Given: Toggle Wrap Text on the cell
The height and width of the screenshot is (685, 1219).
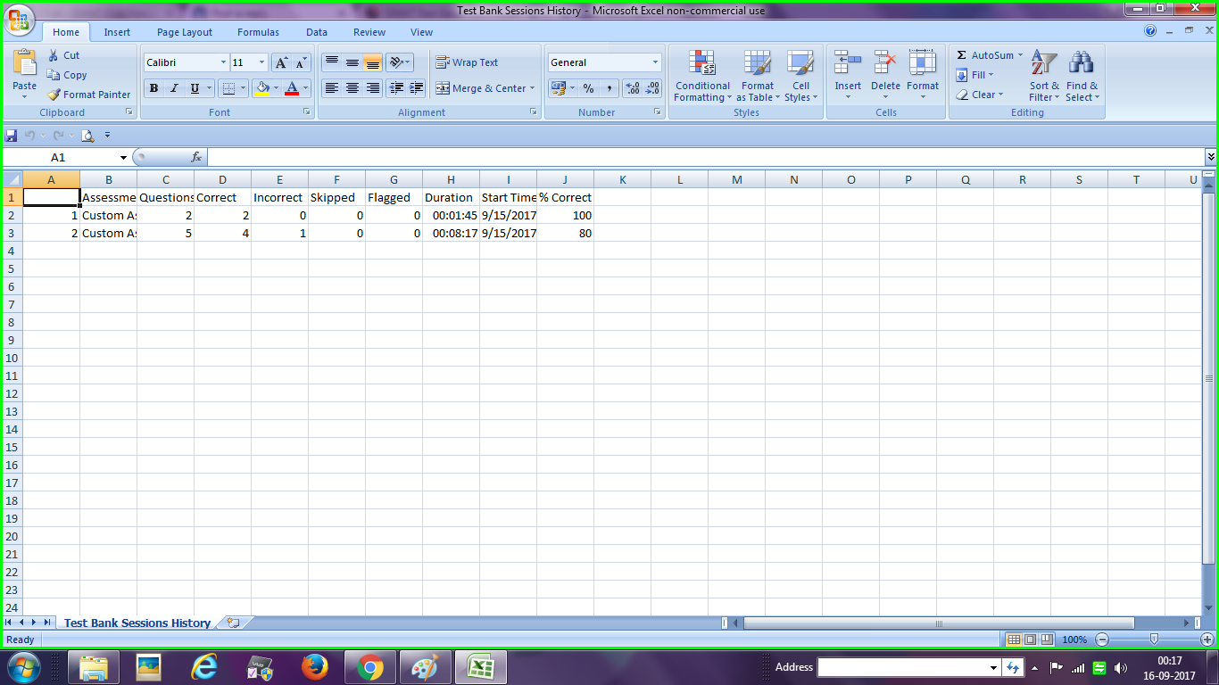Looking at the screenshot, I should (x=467, y=62).
